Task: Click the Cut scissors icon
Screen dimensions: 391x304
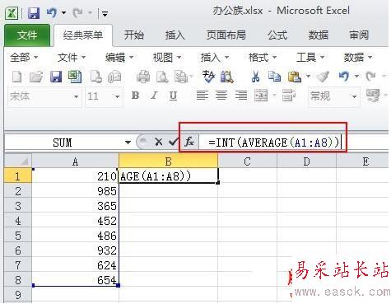Action: click(x=255, y=77)
